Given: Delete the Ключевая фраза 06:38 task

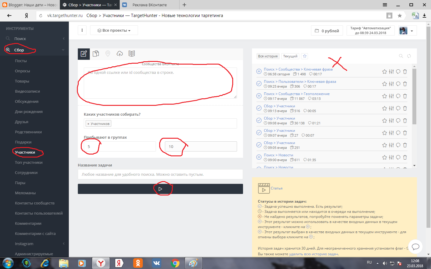Looking at the screenshot, I should [x=405, y=71].
